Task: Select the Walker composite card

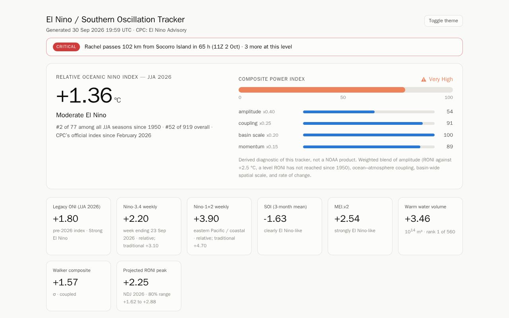Action: pyautogui.click(x=78, y=286)
